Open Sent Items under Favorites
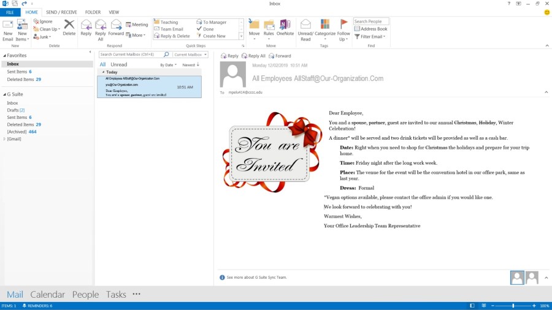Screen dimensions: 552x310 pyautogui.click(x=20, y=72)
